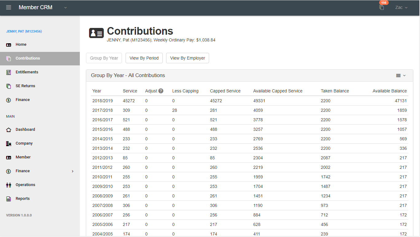Click the Less Capping column header
Viewport: 420px width, 237px height.
tap(185, 91)
